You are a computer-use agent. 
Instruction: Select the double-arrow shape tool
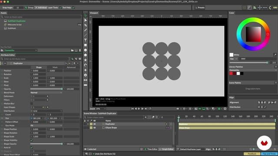pos(86,80)
